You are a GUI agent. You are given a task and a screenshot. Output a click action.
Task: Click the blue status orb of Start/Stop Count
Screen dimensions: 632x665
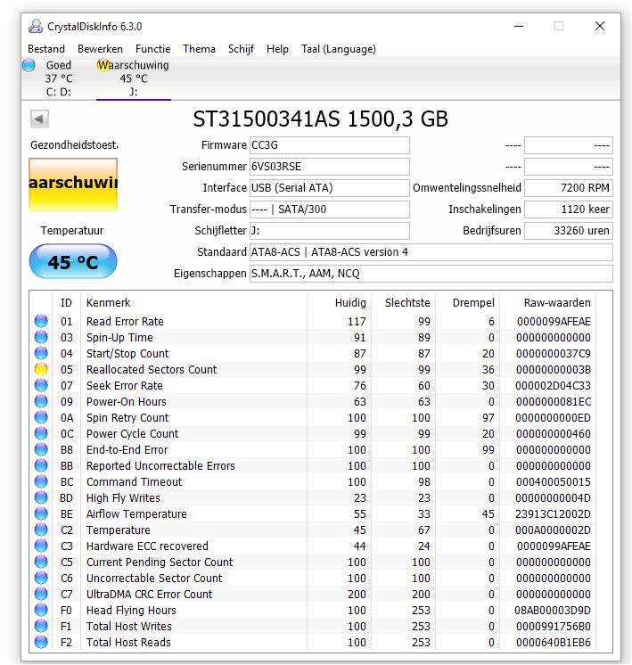tap(41, 353)
